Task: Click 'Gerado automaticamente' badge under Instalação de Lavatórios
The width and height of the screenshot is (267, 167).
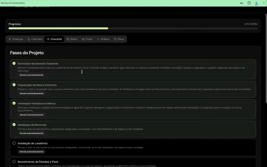Action: click(32, 152)
